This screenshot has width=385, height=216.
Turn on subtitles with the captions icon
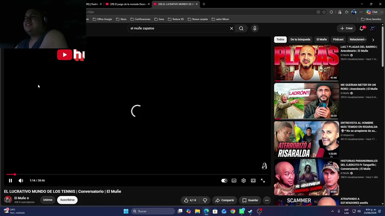[x=234, y=181]
